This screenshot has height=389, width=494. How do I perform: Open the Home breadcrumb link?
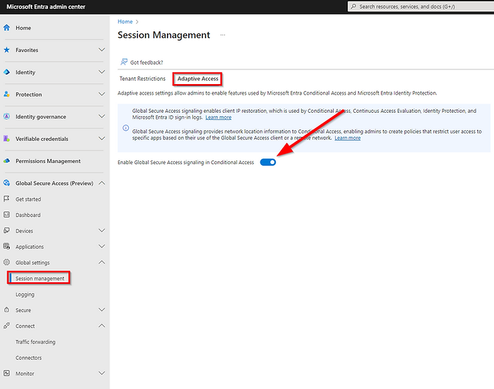point(125,22)
